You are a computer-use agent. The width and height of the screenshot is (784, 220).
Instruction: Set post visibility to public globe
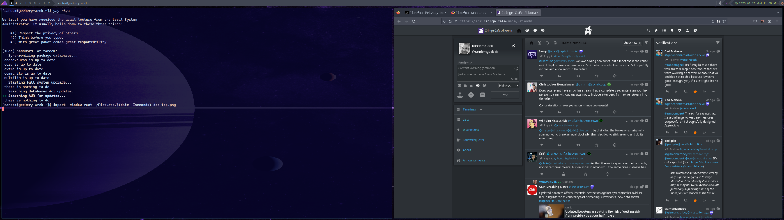(x=478, y=86)
